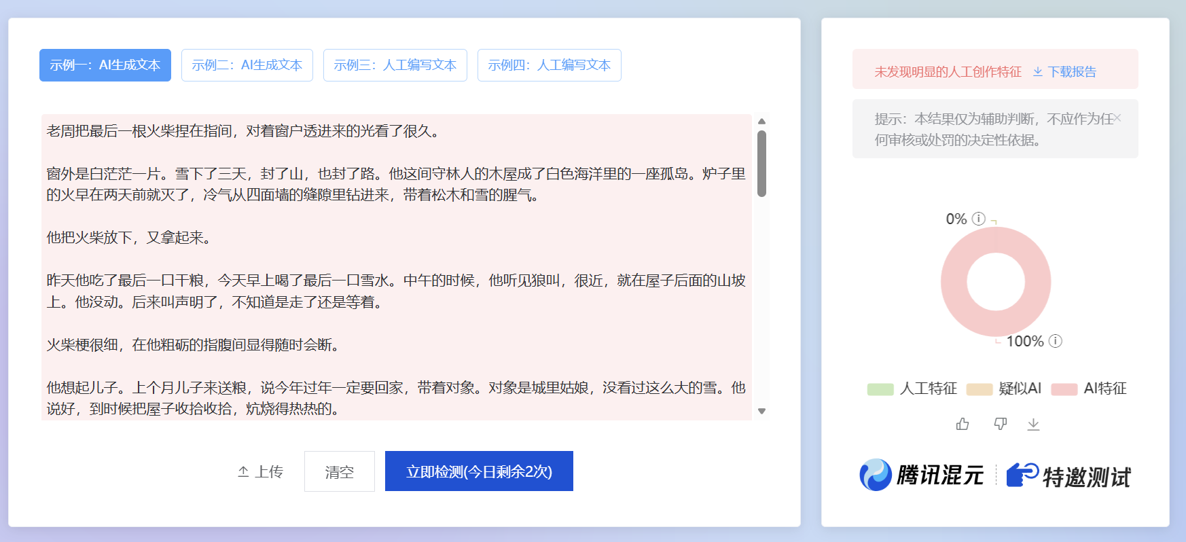Start detection with 立即检测 button
The image size is (1186, 542).
coord(479,471)
